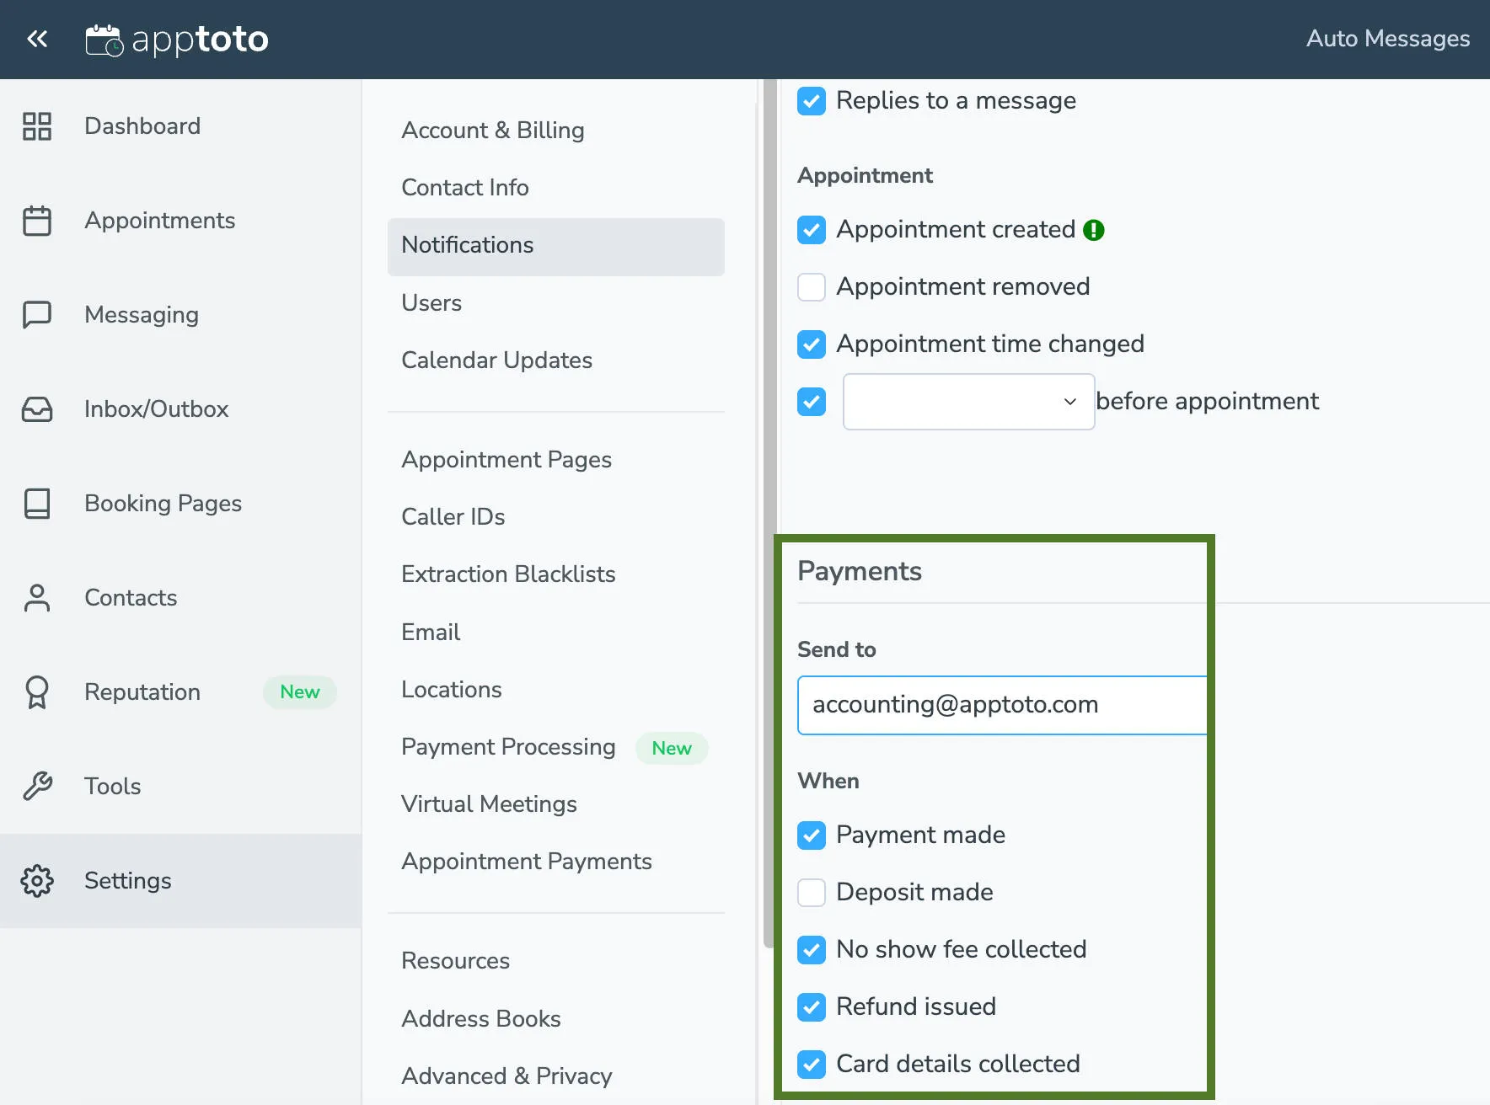This screenshot has height=1105, width=1490.
Task: Uncheck Card details collected
Action: [811, 1064]
